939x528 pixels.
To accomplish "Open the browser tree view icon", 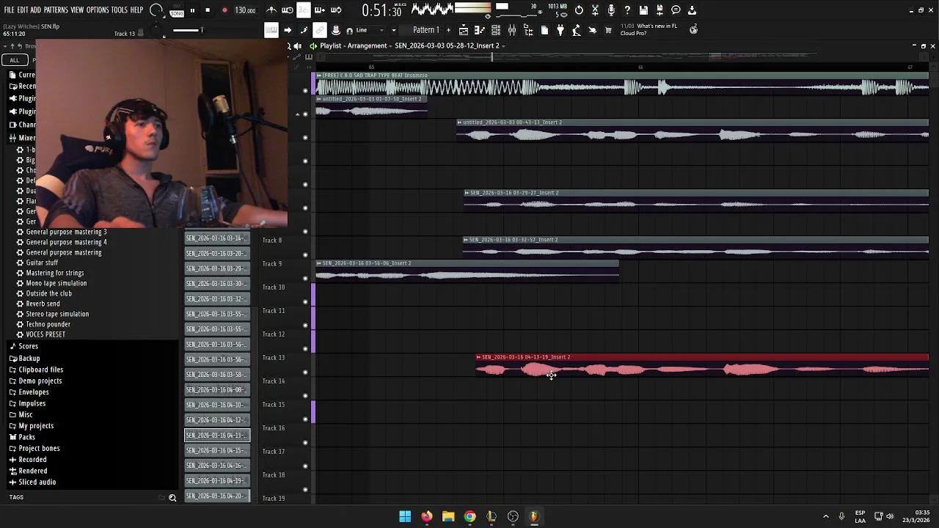I will (528, 30).
